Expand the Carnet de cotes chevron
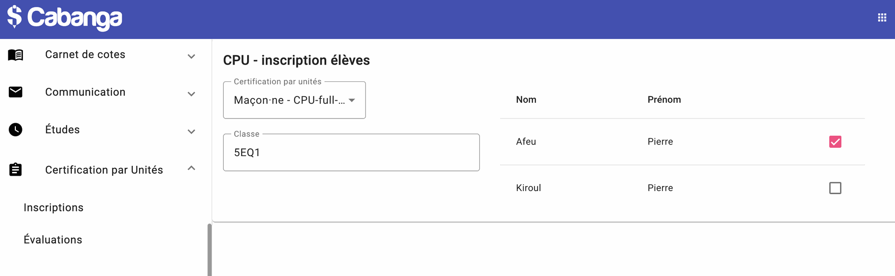 [191, 57]
